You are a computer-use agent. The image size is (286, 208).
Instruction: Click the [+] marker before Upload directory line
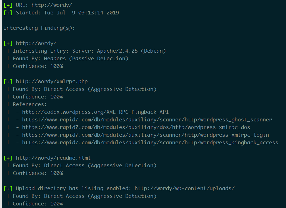pyautogui.click(x=8, y=188)
